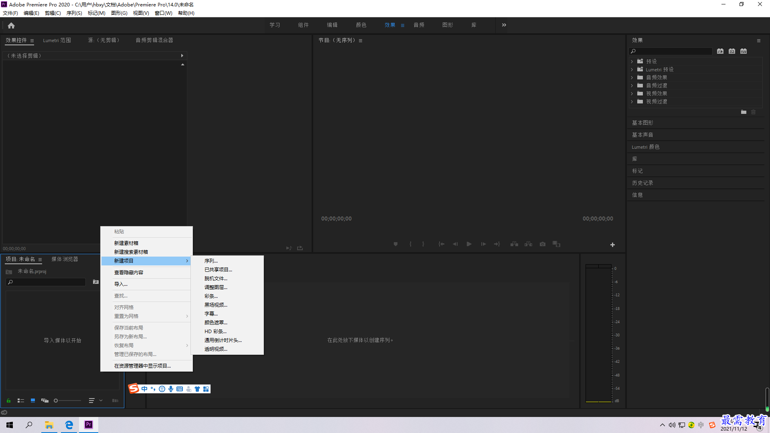The height and width of the screenshot is (433, 770).
Task: Open Sort Icons menu in Project panel
Action: (x=95, y=401)
